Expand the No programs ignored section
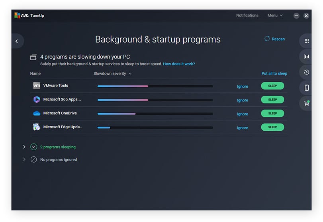This screenshot has height=222, width=323. pos(24,159)
